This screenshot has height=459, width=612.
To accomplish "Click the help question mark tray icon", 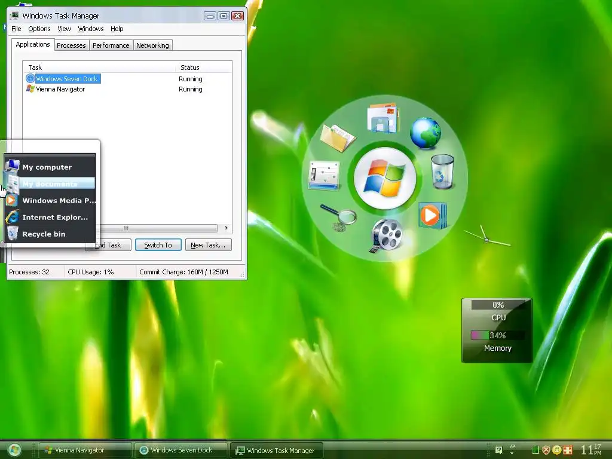I will pyautogui.click(x=499, y=450).
